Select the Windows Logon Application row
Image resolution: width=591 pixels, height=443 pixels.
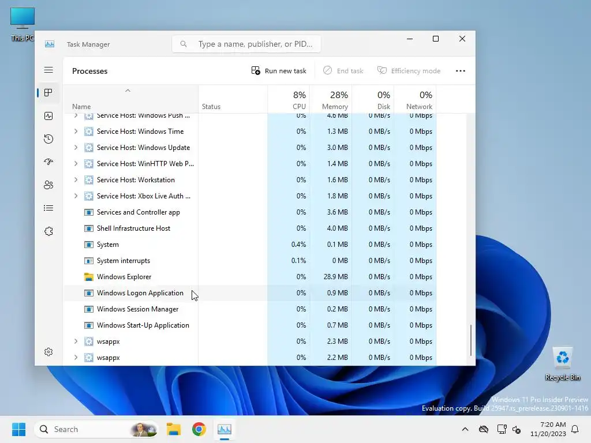click(249, 293)
